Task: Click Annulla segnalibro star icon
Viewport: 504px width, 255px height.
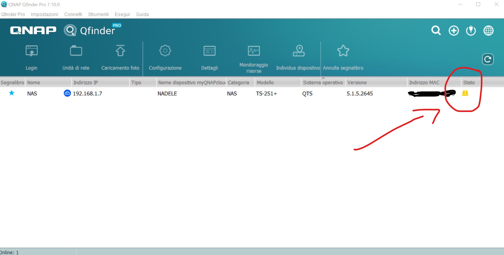Action: point(343,51)
